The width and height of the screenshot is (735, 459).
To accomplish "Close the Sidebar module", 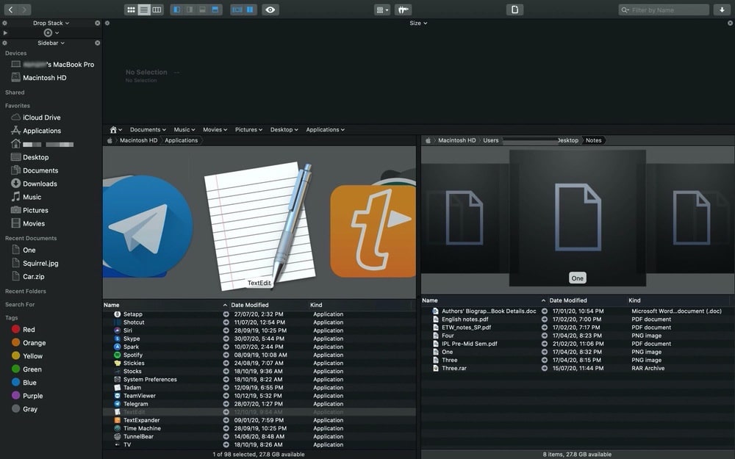I will pyautogui.click(x=98, y=43).
